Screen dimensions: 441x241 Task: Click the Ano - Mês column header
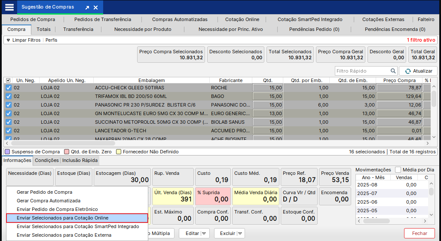point(373,177)
